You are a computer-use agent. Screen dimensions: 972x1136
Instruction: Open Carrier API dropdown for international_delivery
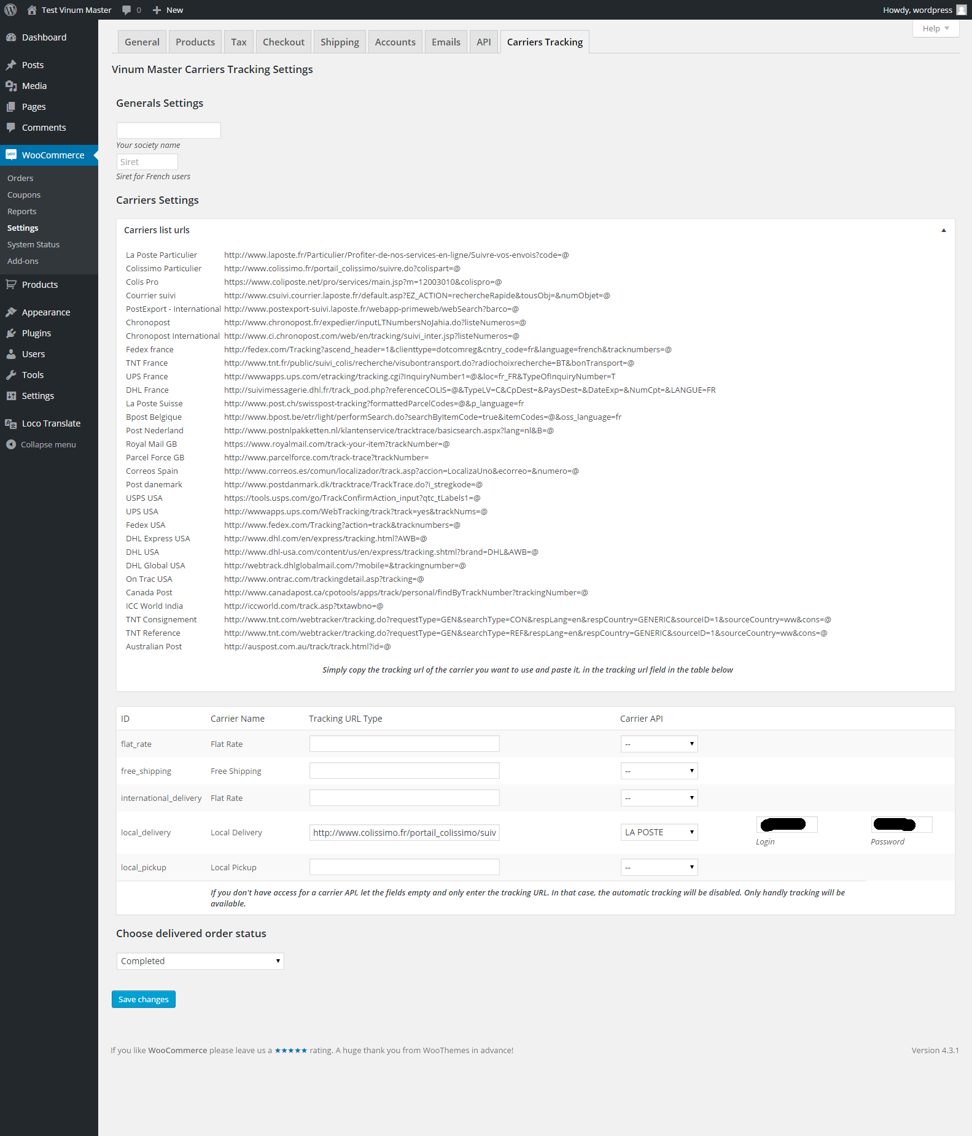click(659, 798)
